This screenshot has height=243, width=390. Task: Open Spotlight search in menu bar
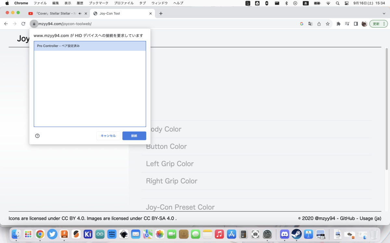coord(338,3)
